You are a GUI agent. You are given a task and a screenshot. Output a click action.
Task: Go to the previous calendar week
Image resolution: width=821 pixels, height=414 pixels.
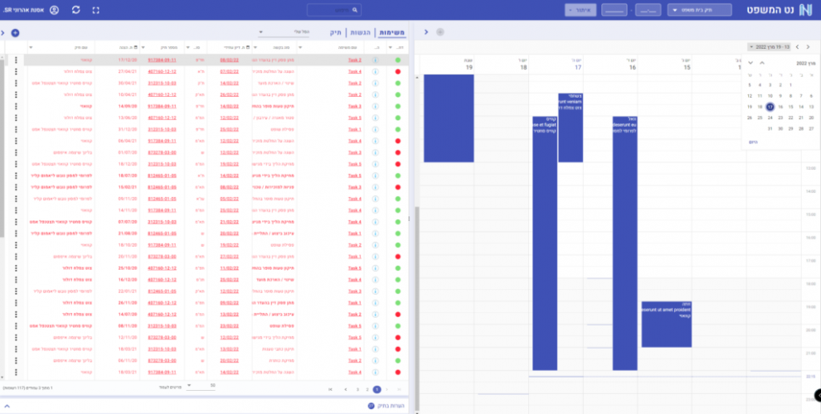point(808,47)
